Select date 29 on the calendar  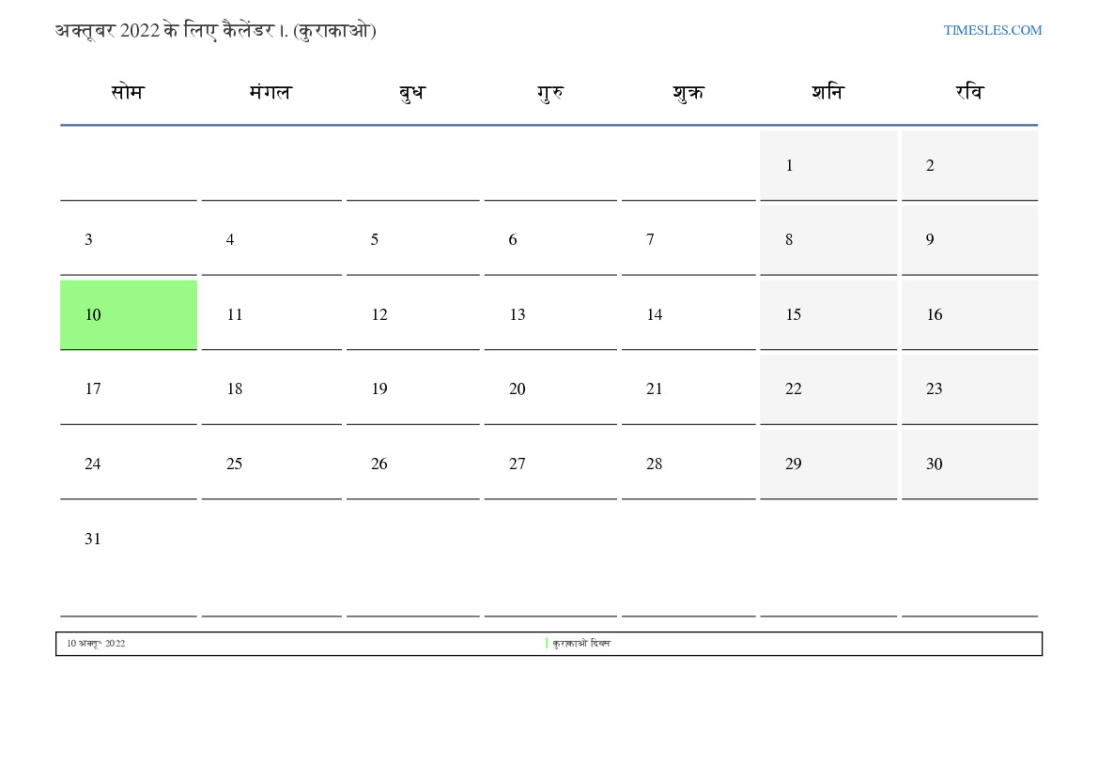tap(828, 464)
